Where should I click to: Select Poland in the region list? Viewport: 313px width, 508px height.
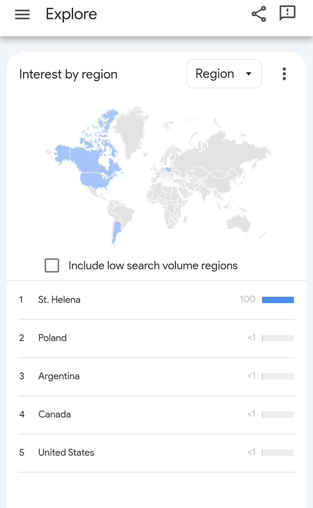(52, 338)
